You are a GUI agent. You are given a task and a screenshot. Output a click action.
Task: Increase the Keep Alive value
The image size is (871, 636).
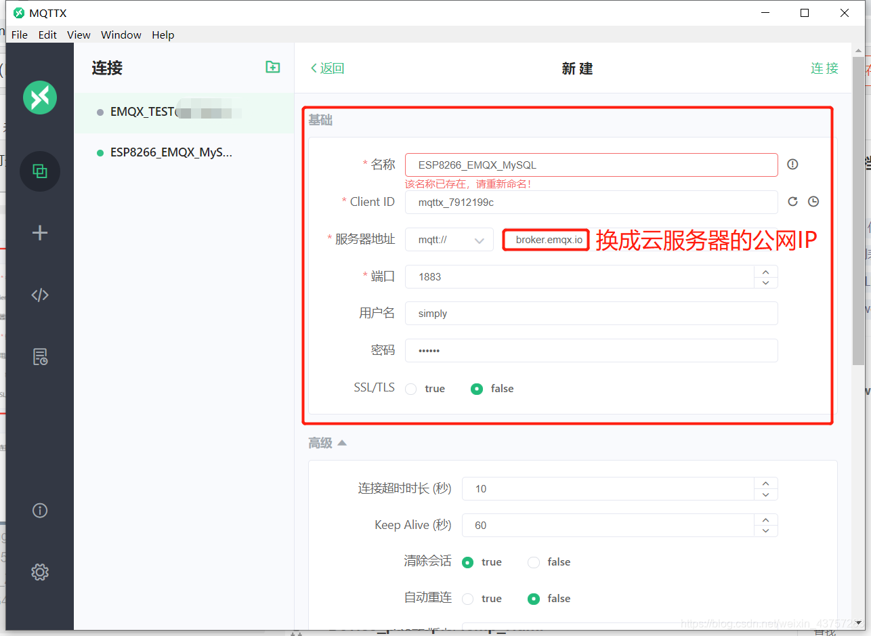point(766,520)
